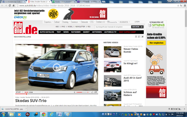Screen dimensions: 187x117
Task: Open a new tab button
Action: (x=103, y=2)
